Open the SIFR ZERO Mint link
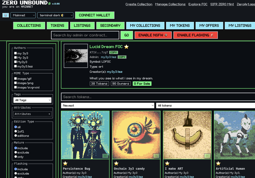 222,4
